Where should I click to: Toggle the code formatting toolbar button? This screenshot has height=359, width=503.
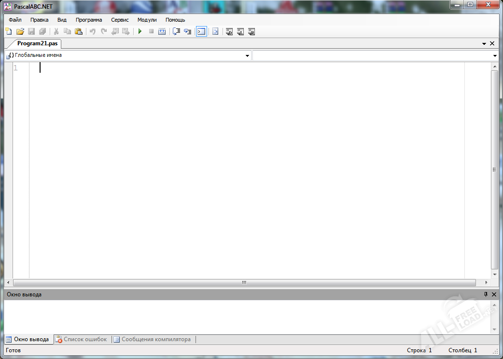coord(215,31)
